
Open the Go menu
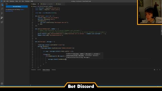[x=20, y=1]
